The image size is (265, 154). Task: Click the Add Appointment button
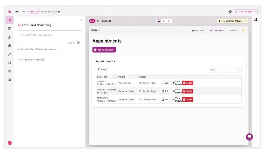pyautogui.click(x=104, y=50)
